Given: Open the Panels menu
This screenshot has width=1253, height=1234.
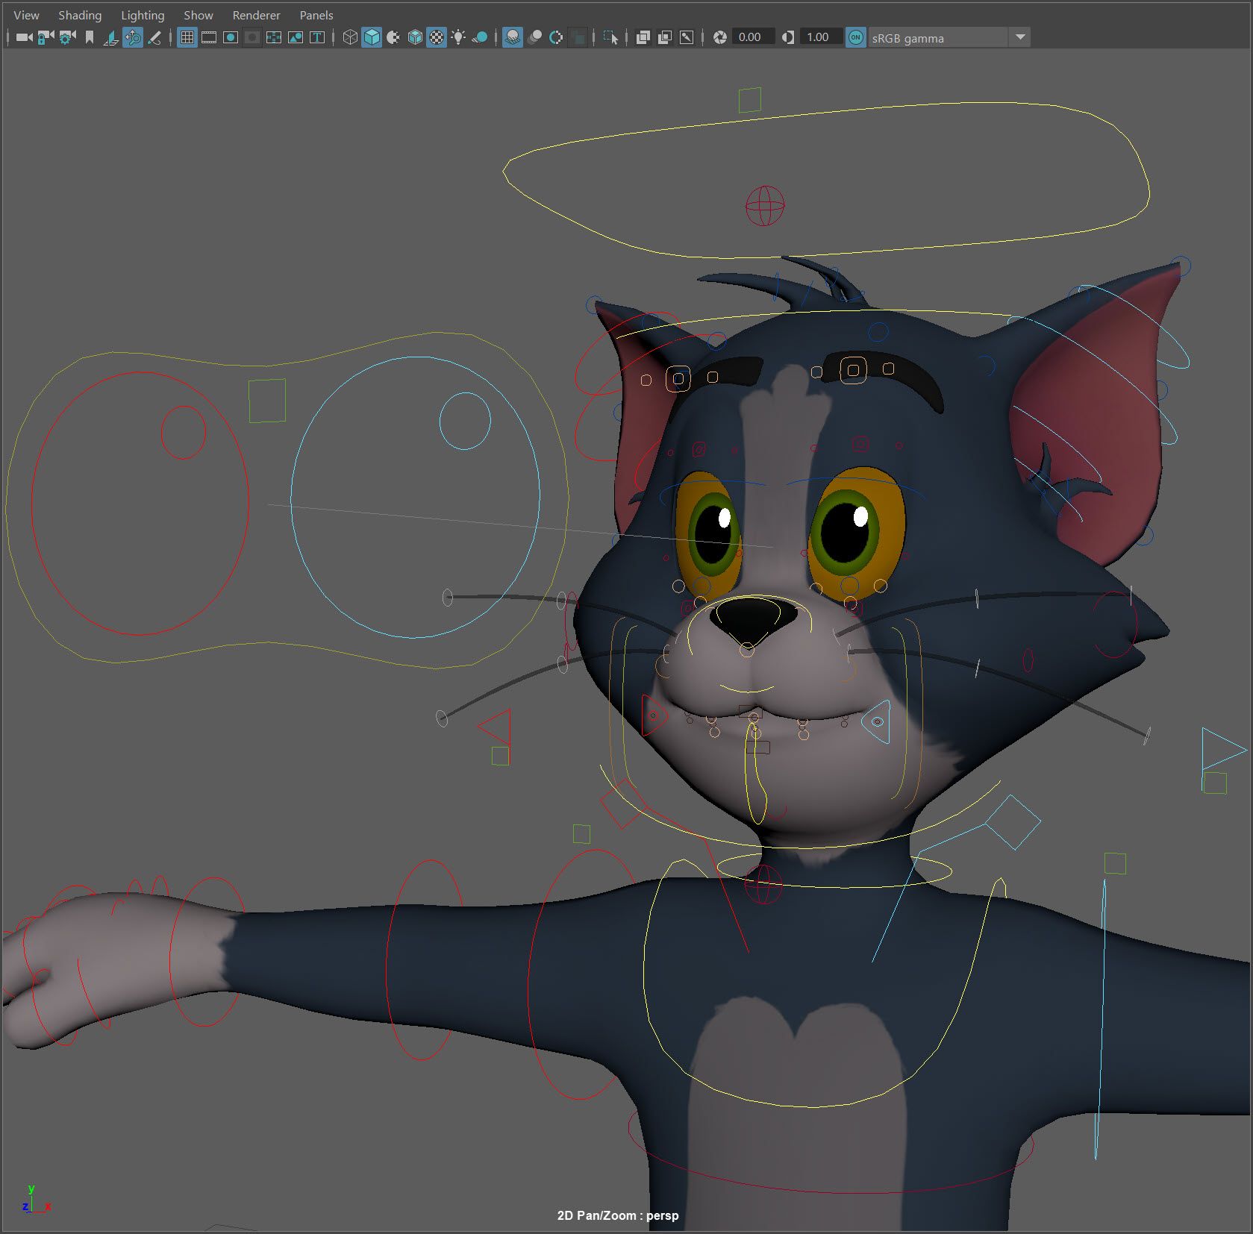Looking at the screenshot, I should pos(316,15).
